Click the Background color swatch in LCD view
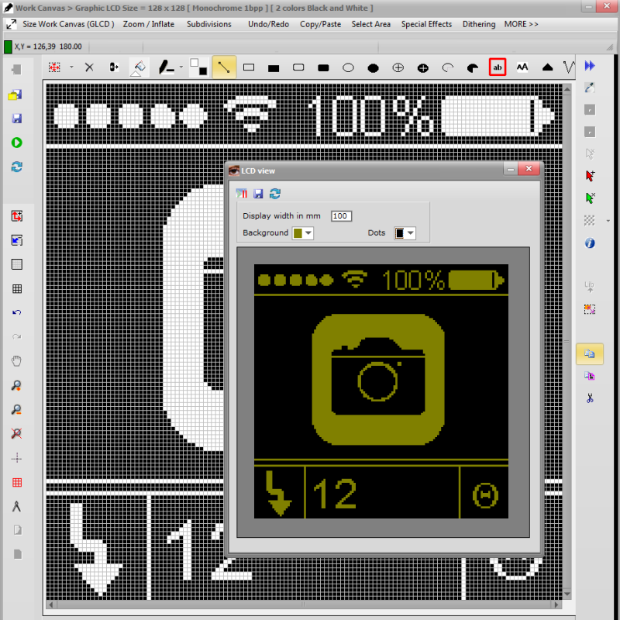This screenshot has width=620, height=620. (297, 233)
